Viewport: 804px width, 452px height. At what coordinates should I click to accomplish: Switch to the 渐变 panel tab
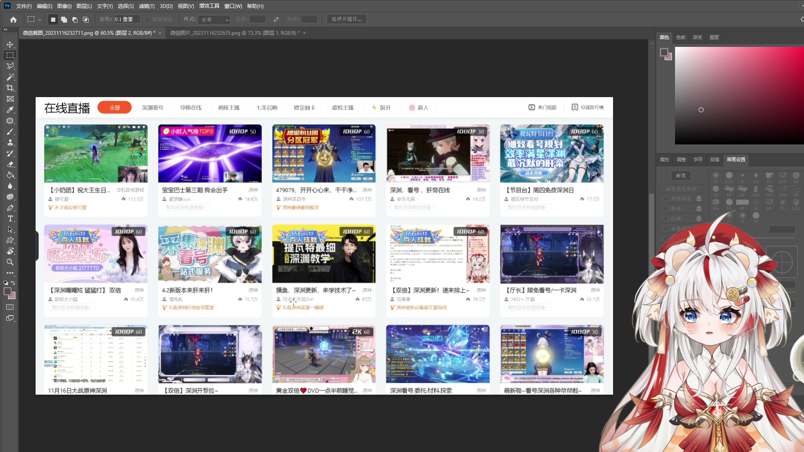click(x=697, y=37)
